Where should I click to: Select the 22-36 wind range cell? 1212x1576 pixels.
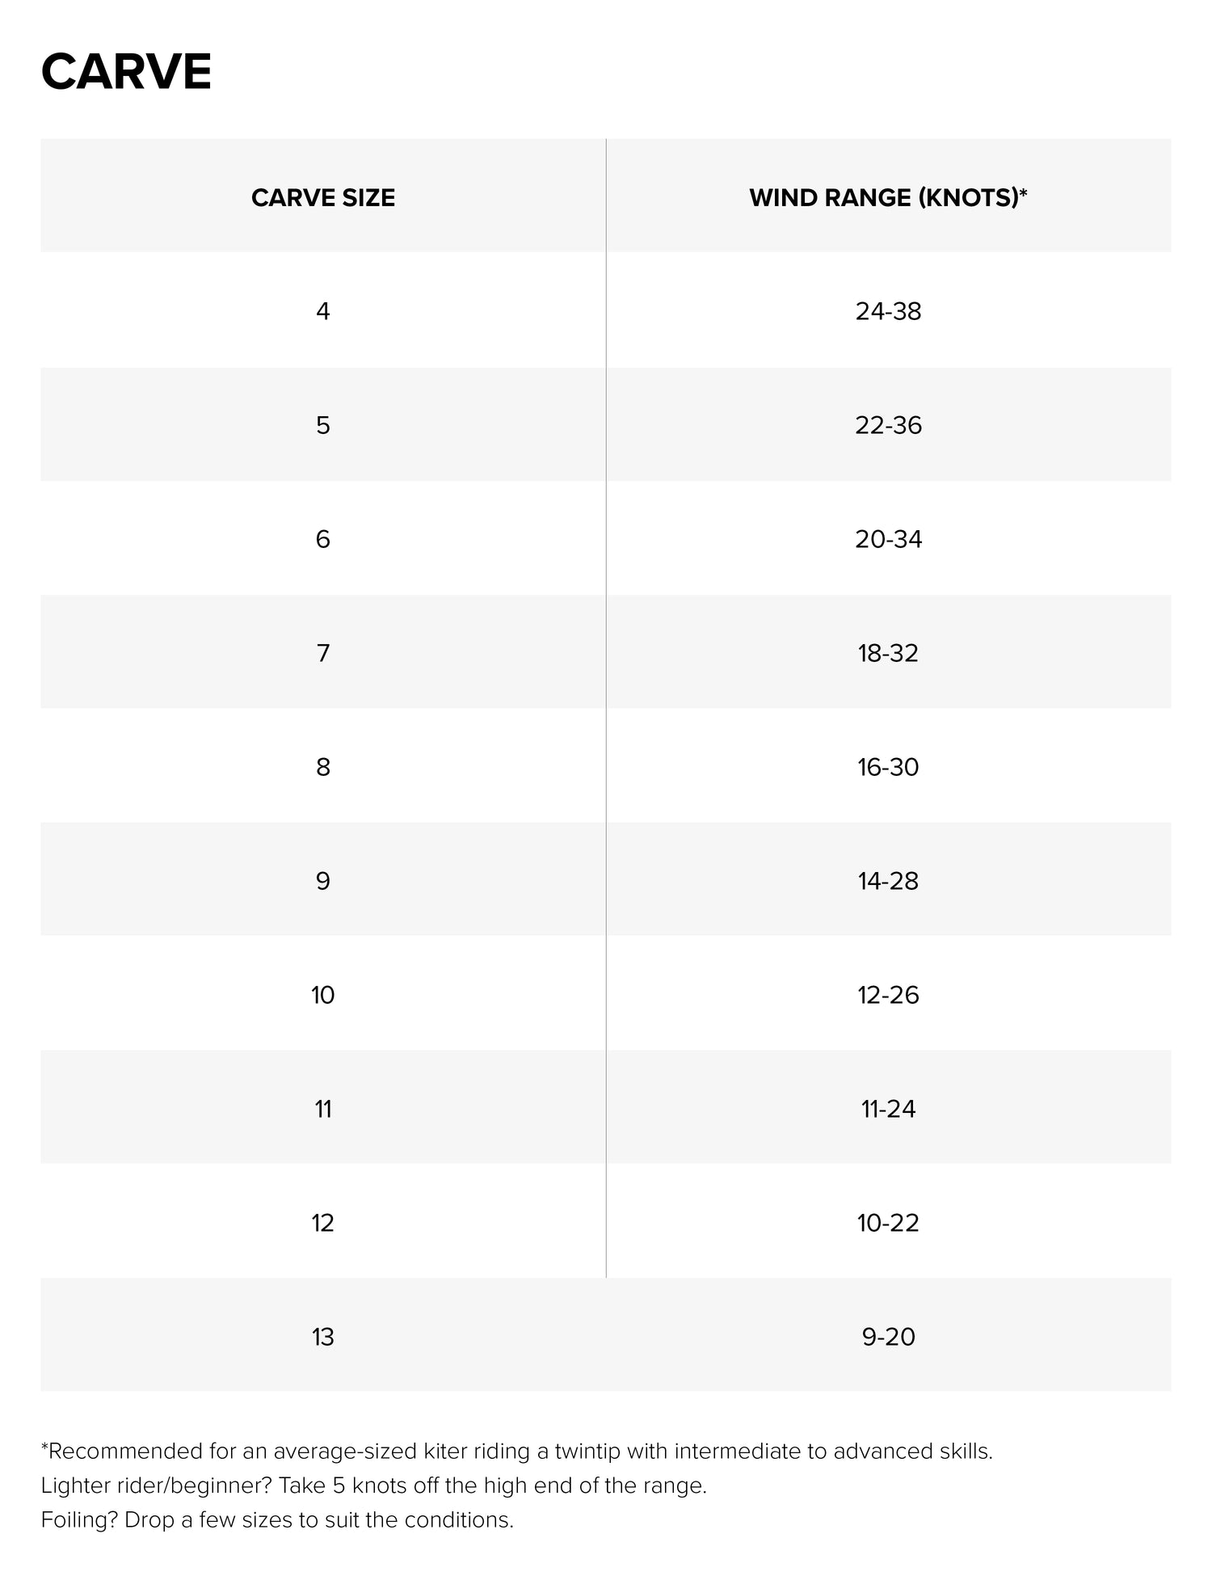[888, 425]
